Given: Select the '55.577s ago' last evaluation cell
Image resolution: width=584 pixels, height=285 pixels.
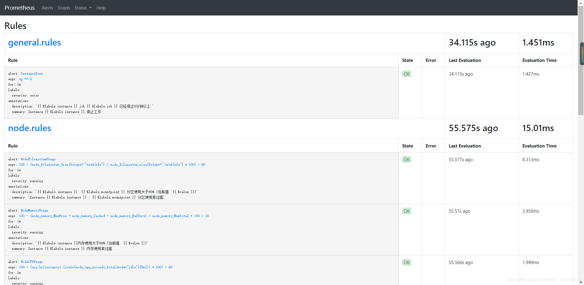Looking at the screenshot, I should pos(461,160).
